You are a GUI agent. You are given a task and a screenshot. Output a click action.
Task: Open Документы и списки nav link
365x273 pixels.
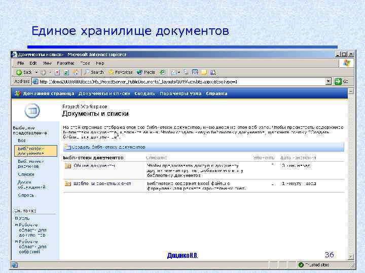pyautogui.click(x=104, y=94)
